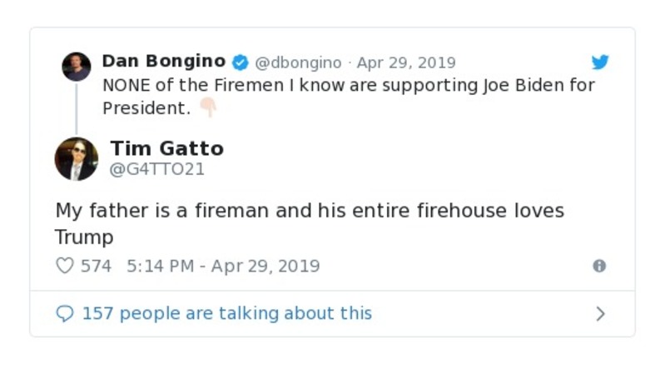665x369 pixels.
Task: Open the tweet info icon
Action: 598,266
